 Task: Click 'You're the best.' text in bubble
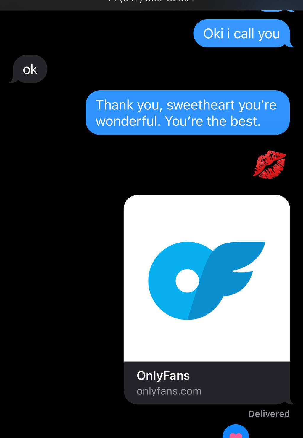[x=212, y=121]
